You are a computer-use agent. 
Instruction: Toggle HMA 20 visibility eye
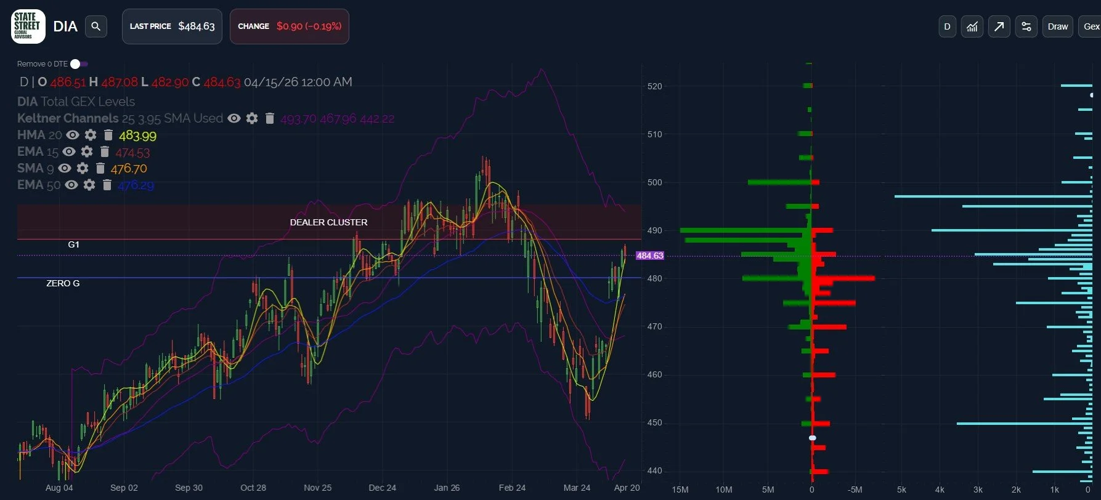click(73, 135)
